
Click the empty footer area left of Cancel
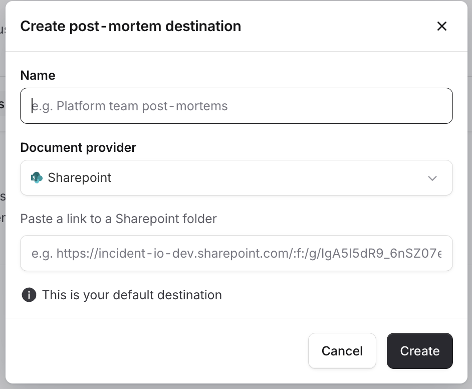point(150,351)
